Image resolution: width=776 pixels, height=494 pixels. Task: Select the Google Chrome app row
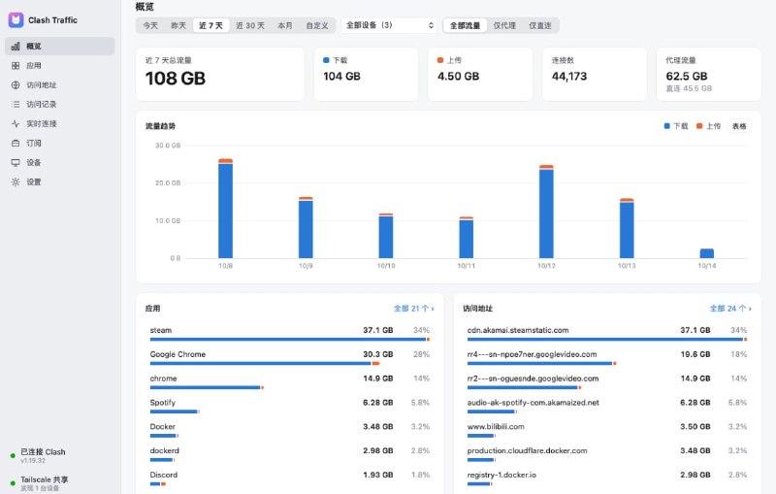coord(290,358)
